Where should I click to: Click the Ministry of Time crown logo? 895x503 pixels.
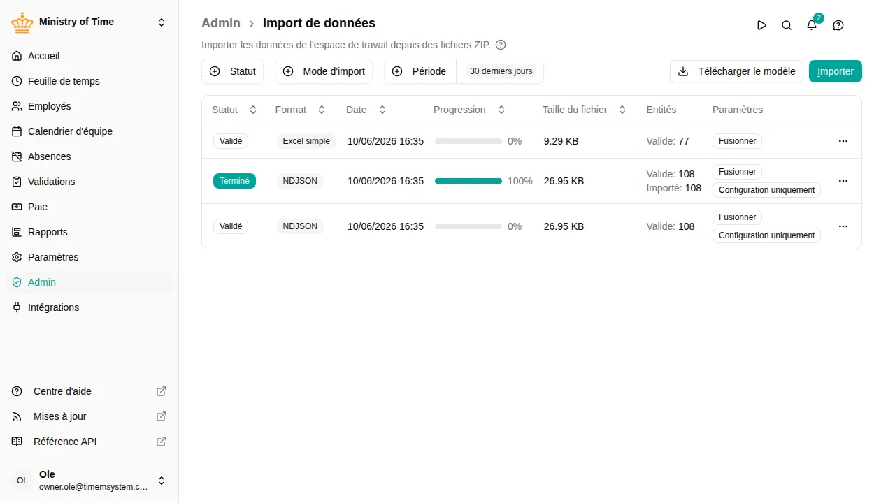coord(22,22)
